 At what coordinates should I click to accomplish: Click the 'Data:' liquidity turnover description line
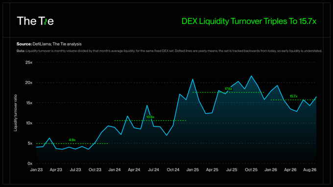click(x=169, y=51)
